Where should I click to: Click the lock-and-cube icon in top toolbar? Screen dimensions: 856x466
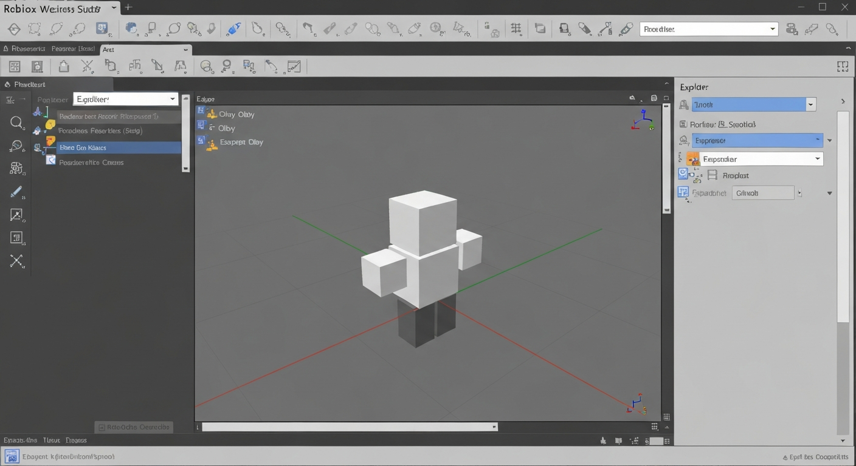coord(491,29)
